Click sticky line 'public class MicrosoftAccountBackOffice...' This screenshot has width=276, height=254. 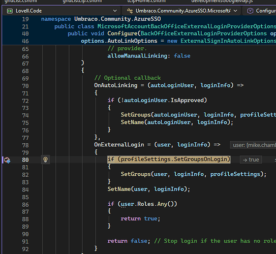[165, 26]
